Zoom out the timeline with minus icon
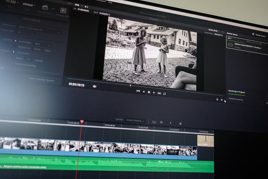The image size is (268, 179). [161, 122]
